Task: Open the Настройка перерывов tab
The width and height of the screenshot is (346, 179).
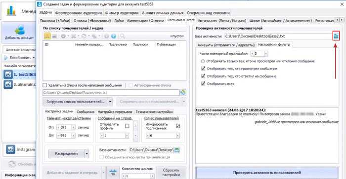Action: click(x=115, y=112)
